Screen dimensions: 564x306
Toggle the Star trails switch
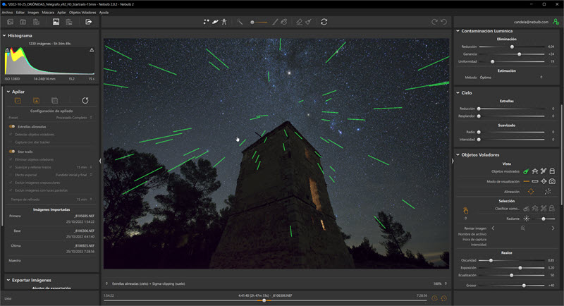[x=12, y=152]
